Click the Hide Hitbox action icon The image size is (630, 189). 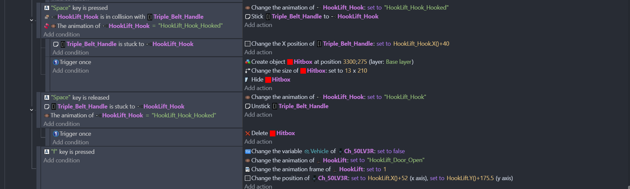coord(247,80)
